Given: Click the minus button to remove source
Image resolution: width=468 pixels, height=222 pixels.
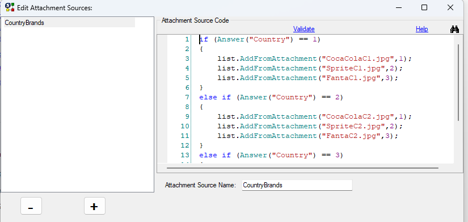Looking at the screenshot, I should pos(31,206).
